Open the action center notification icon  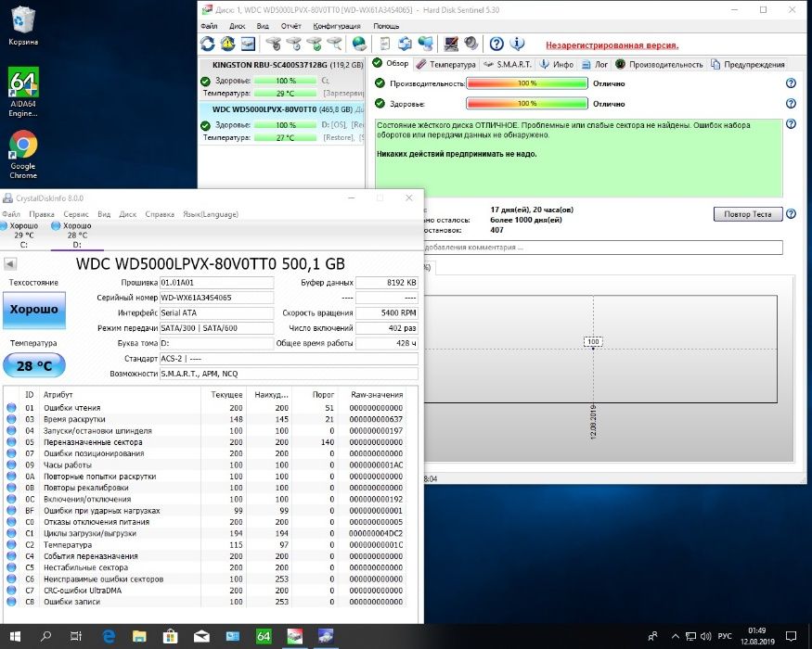(791, 636)
